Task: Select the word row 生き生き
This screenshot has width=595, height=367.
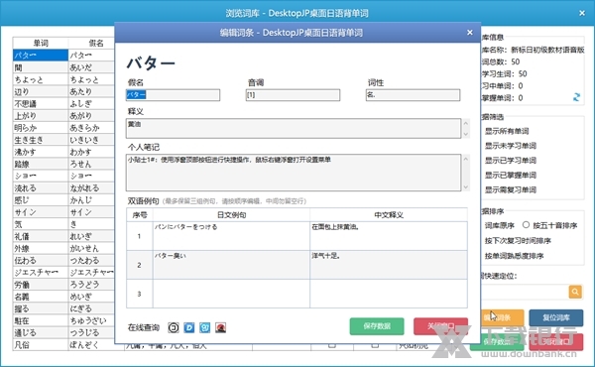Action: click(41, 140)
